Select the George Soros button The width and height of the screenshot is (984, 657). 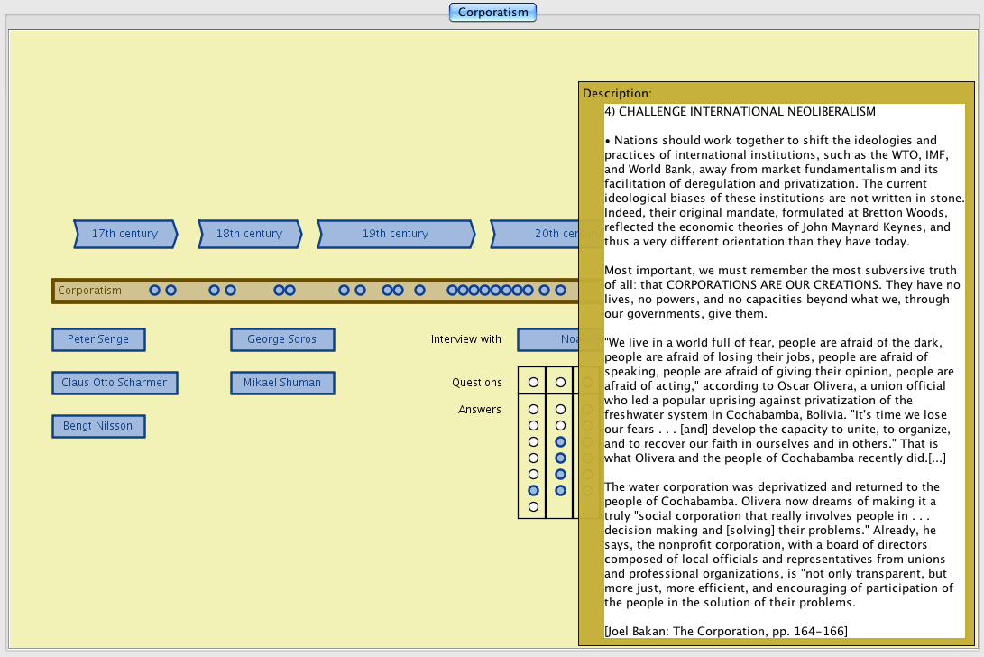tap(282, 339)
